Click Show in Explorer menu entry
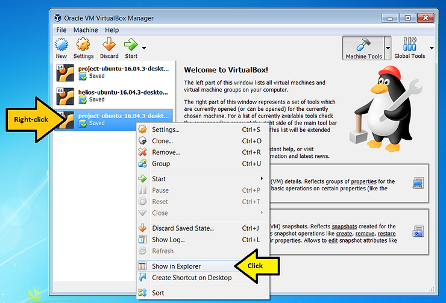 pyautogui.click(x=203, y=266)
